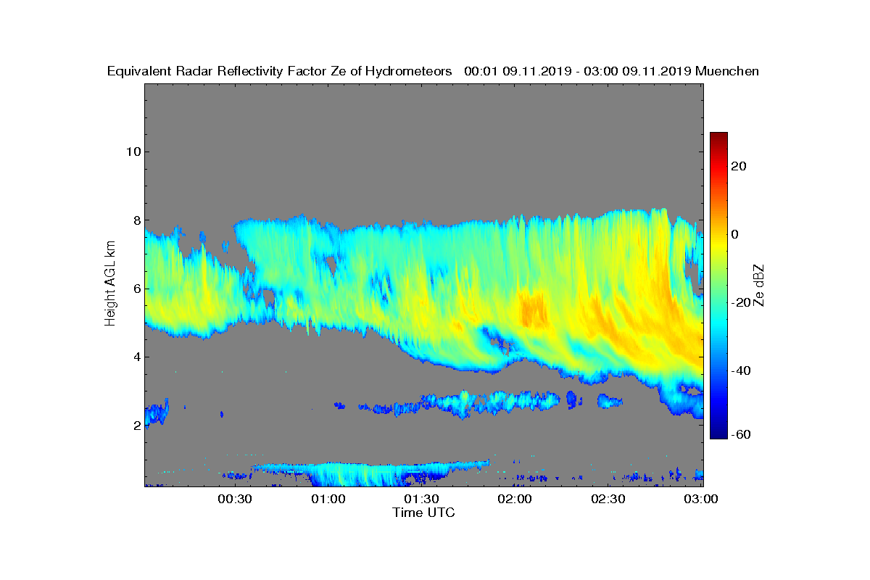Image resolution: width=870 pixels, height=580 pixels.
Task: Click the colorbar '-60' tick label
Action: (x=741, y=435)
